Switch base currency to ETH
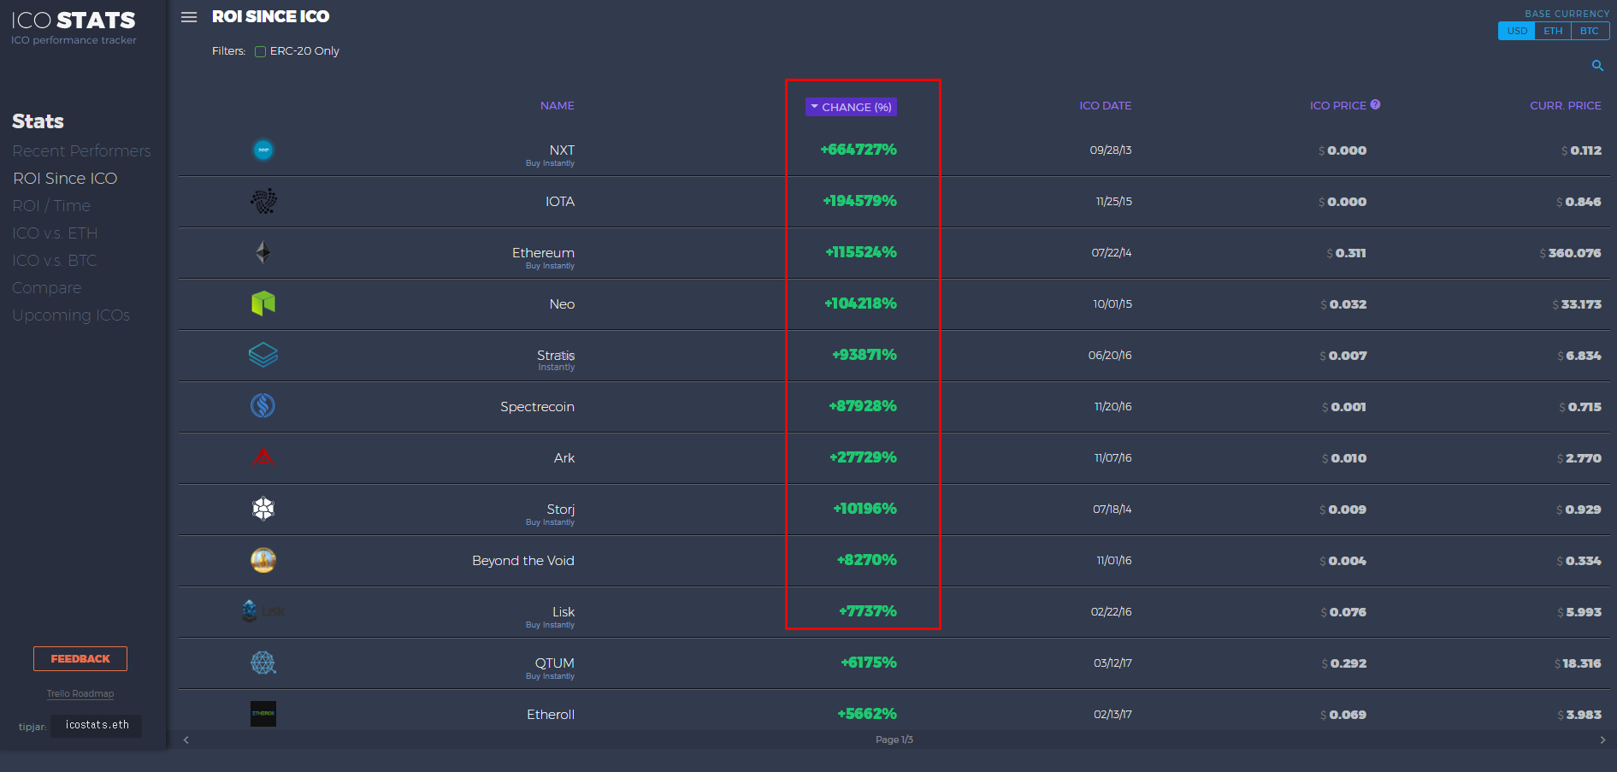 pyautogui.click(x=1553, y=31)
